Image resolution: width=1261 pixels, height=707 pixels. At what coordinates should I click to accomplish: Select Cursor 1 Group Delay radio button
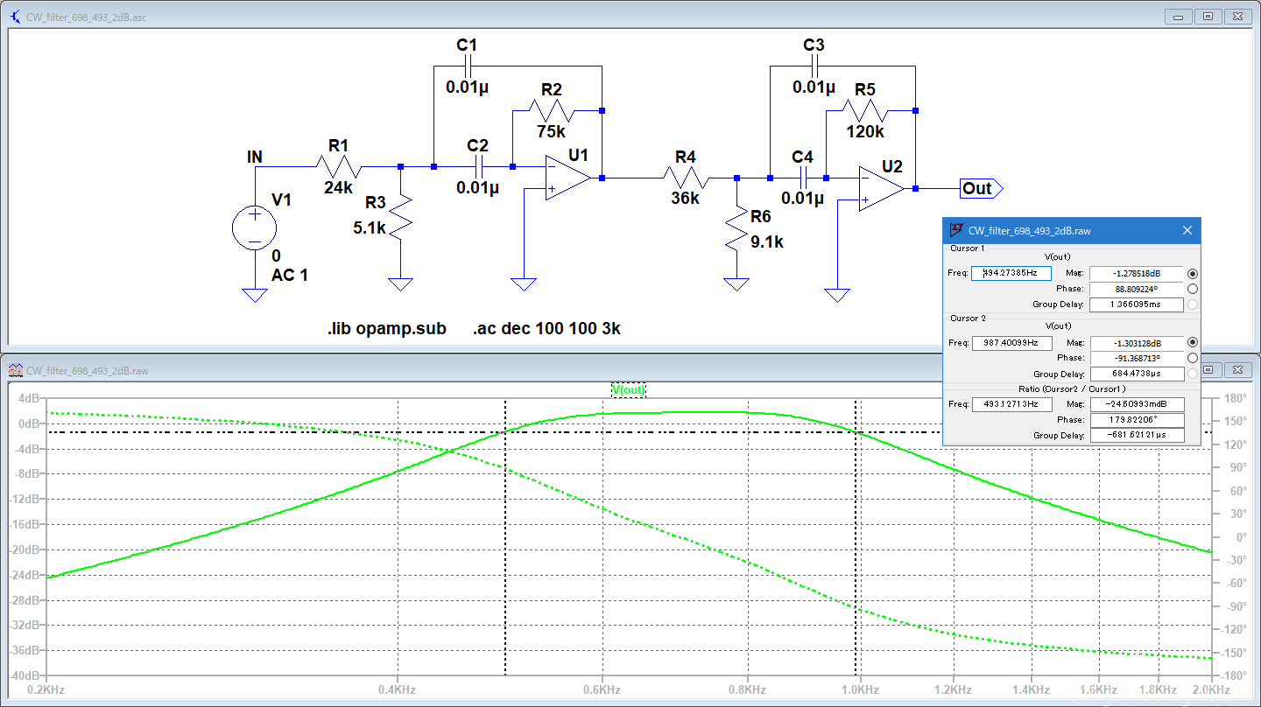coord(1193,304)
